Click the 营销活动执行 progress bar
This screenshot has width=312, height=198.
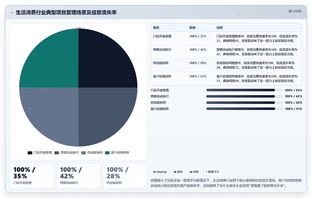244,96
